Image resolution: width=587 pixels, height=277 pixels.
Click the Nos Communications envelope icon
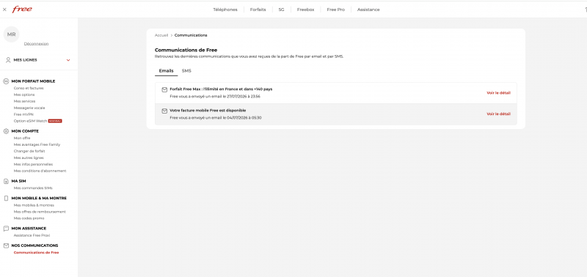pyautogui.click(x=6, y=245)
